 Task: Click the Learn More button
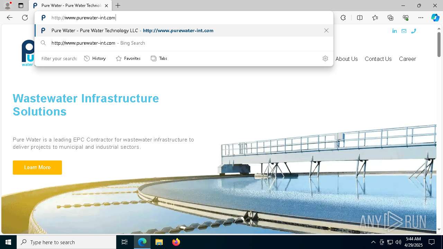(x=37, y=167)
